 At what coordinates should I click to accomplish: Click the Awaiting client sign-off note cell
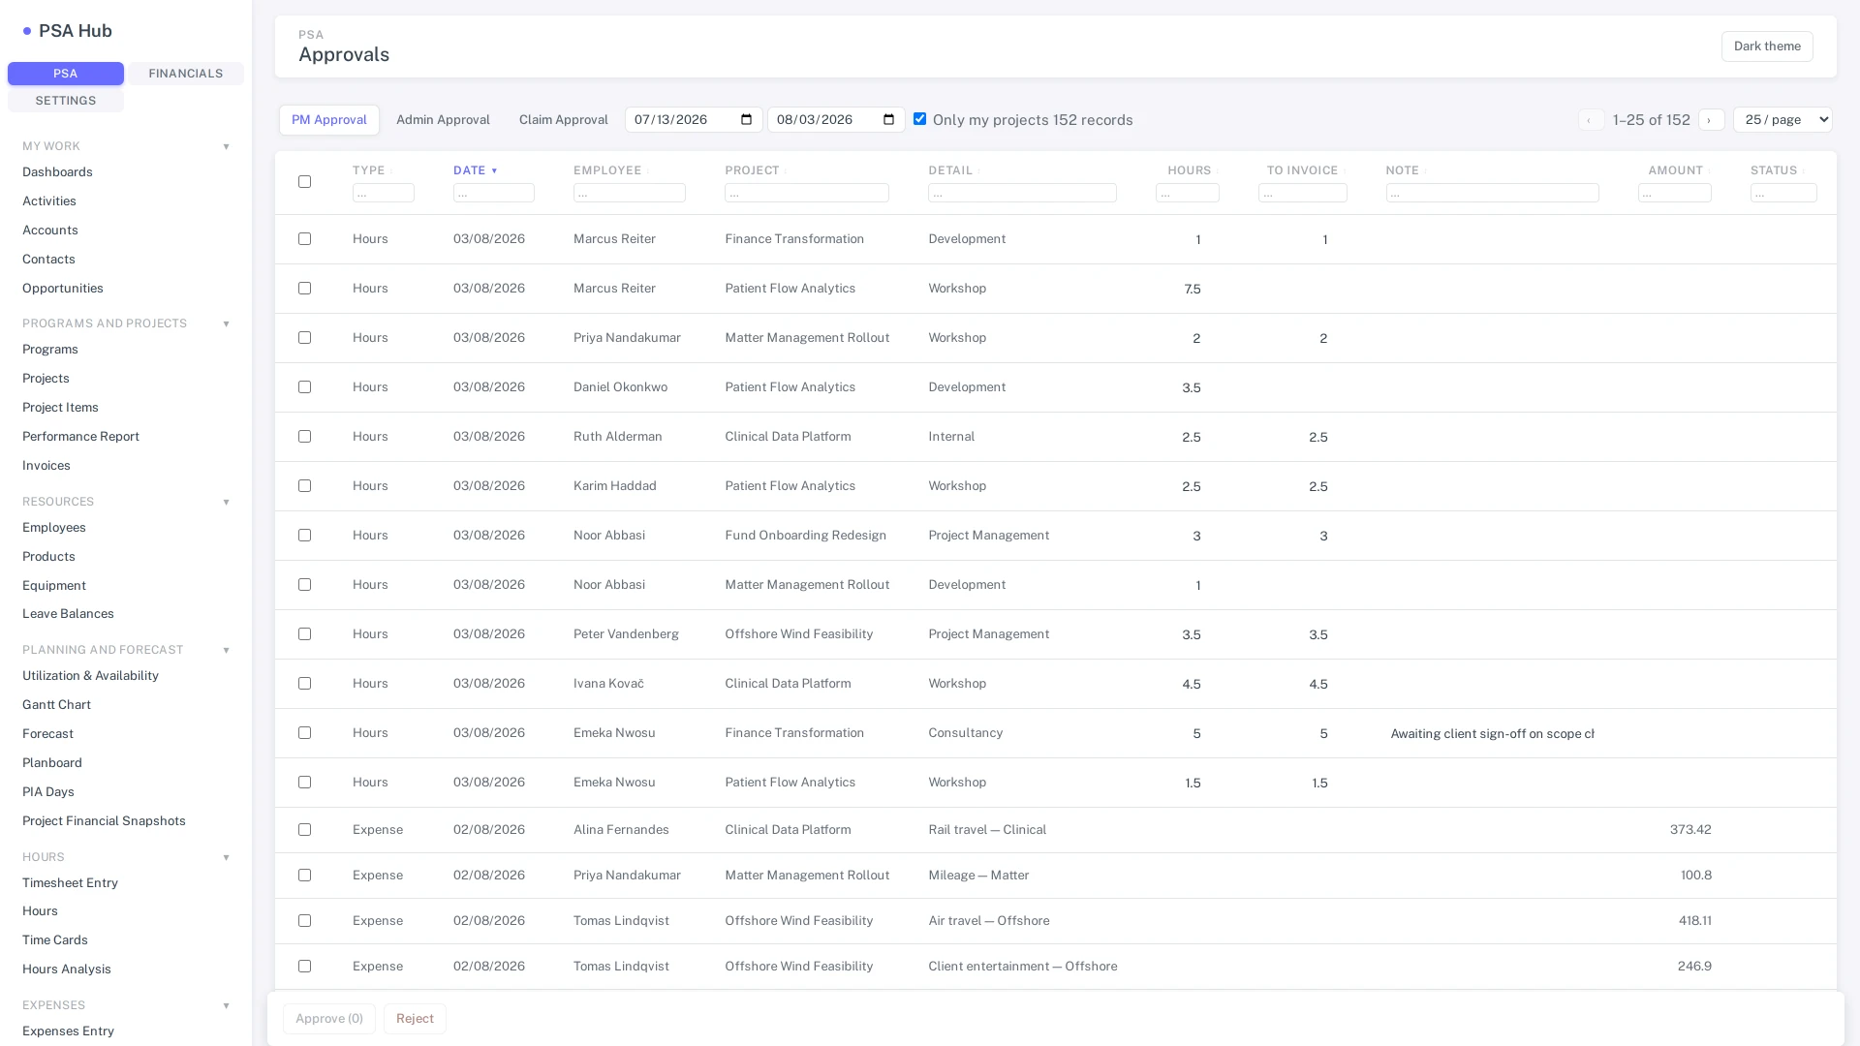(x=1492, y=734)
